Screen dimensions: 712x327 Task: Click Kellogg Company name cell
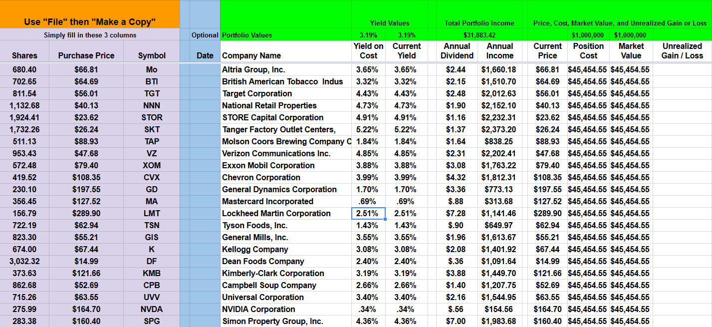click(x=286, y=249)
